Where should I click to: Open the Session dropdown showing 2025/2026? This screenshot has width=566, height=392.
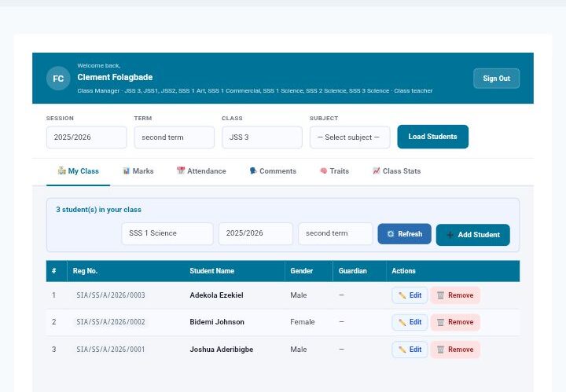coord(86,137)
